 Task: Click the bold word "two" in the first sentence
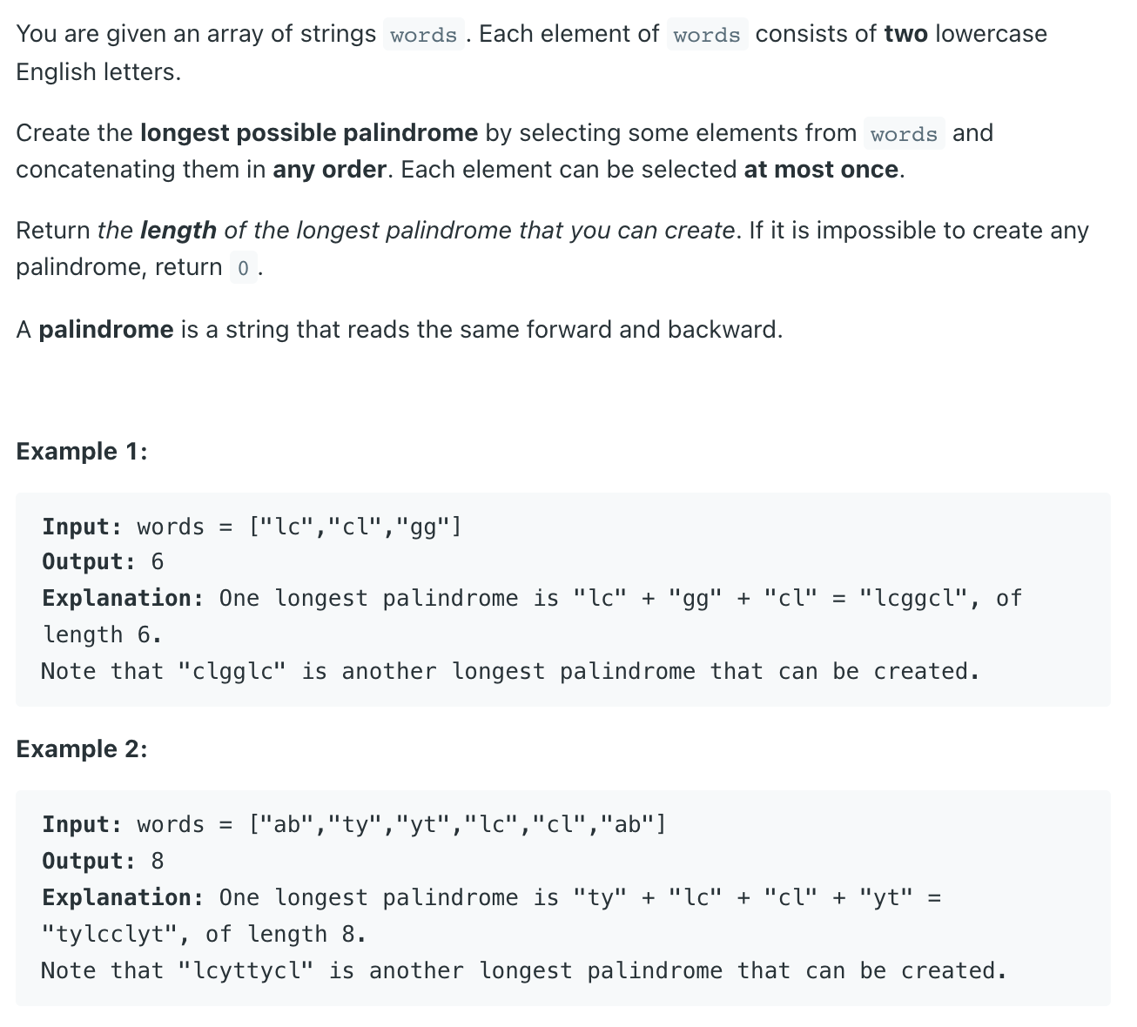(x=905, y=34)
